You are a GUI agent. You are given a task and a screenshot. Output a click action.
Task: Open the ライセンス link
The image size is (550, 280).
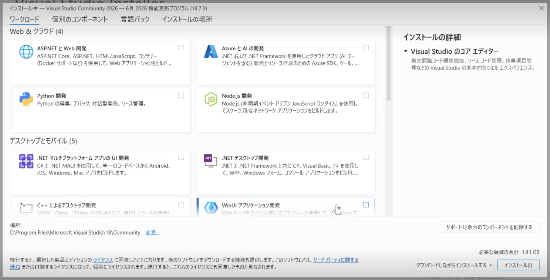point(103,260)
